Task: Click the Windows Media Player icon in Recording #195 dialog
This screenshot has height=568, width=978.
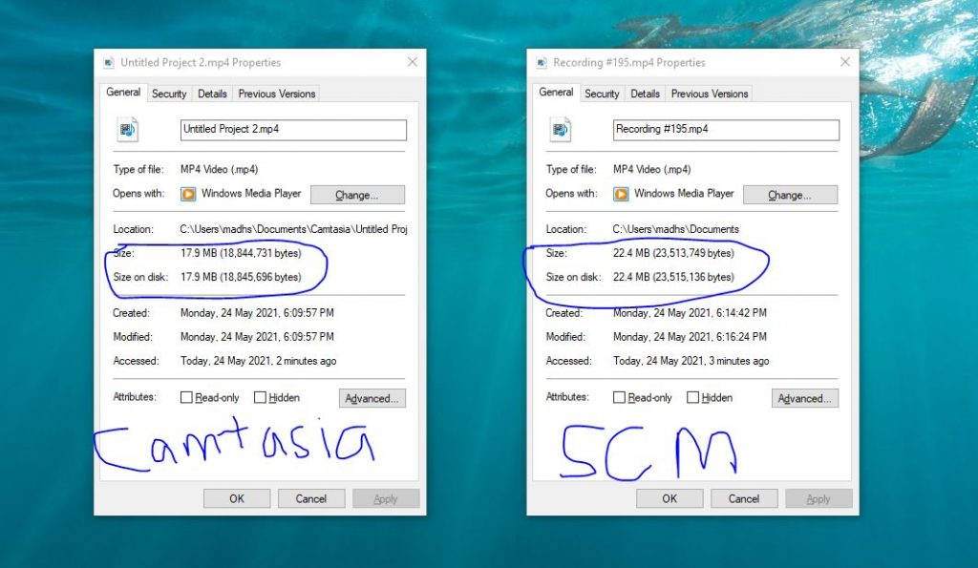Action: click(621, 194)
